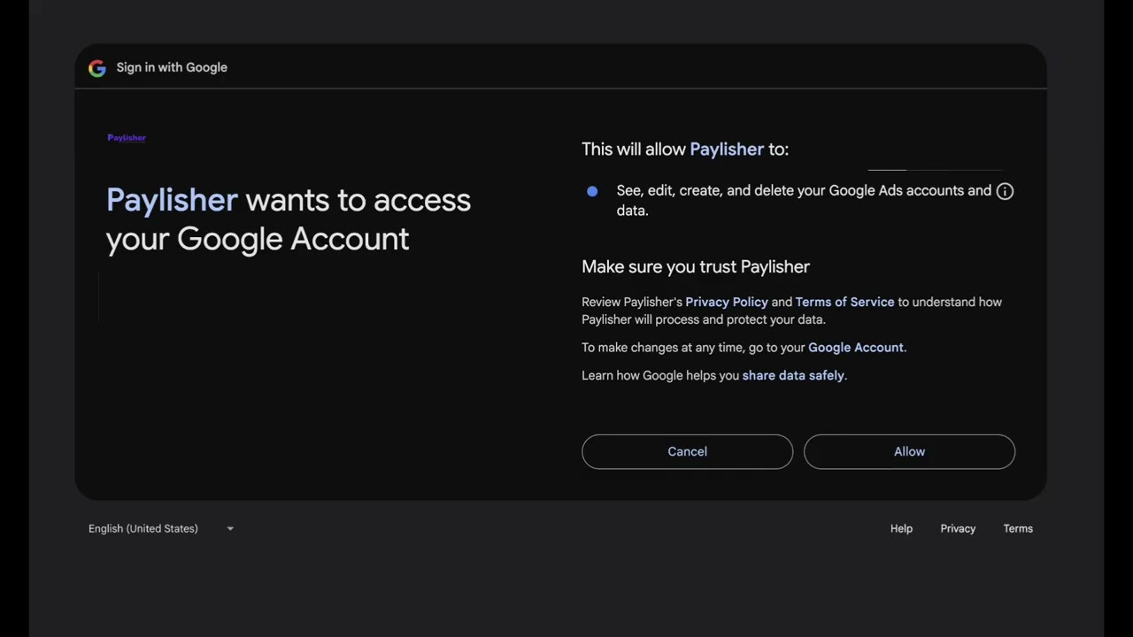
Task: Click the "Sign in with Google" text
Action: [172, 68]
